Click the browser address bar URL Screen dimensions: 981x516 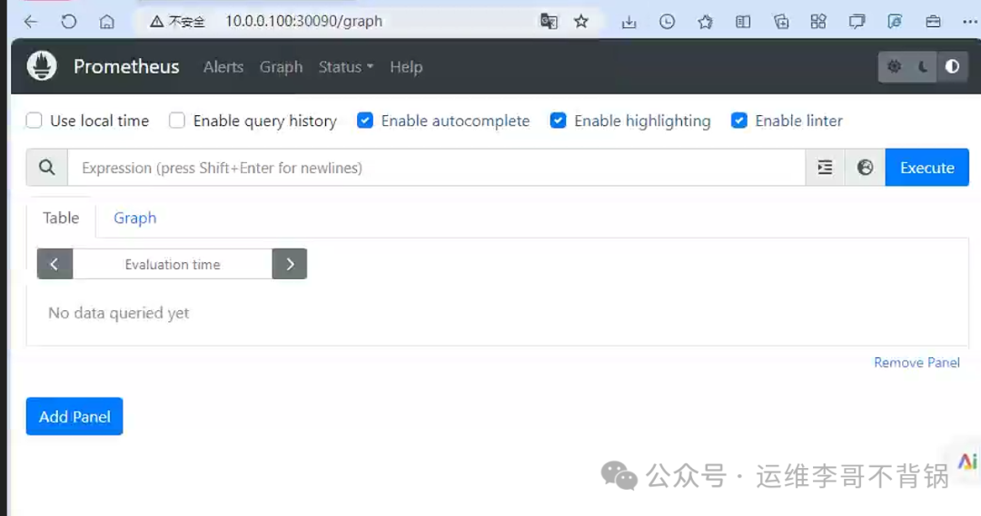coord(304,21)
